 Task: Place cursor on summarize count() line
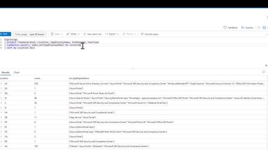pos(44,45)
